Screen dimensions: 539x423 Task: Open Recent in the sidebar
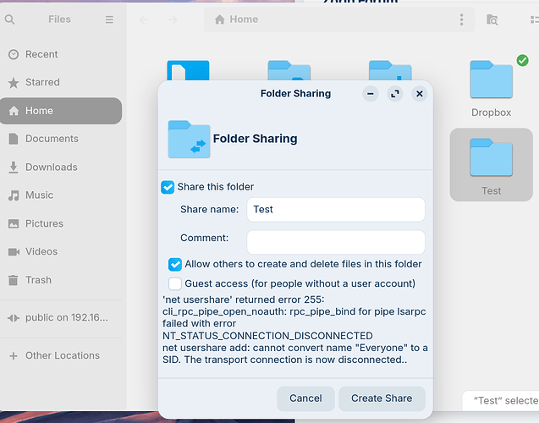click(x=41, y=54)
